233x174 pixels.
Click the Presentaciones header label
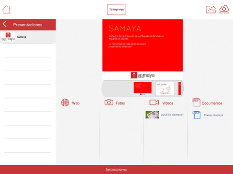pos(28,25)
